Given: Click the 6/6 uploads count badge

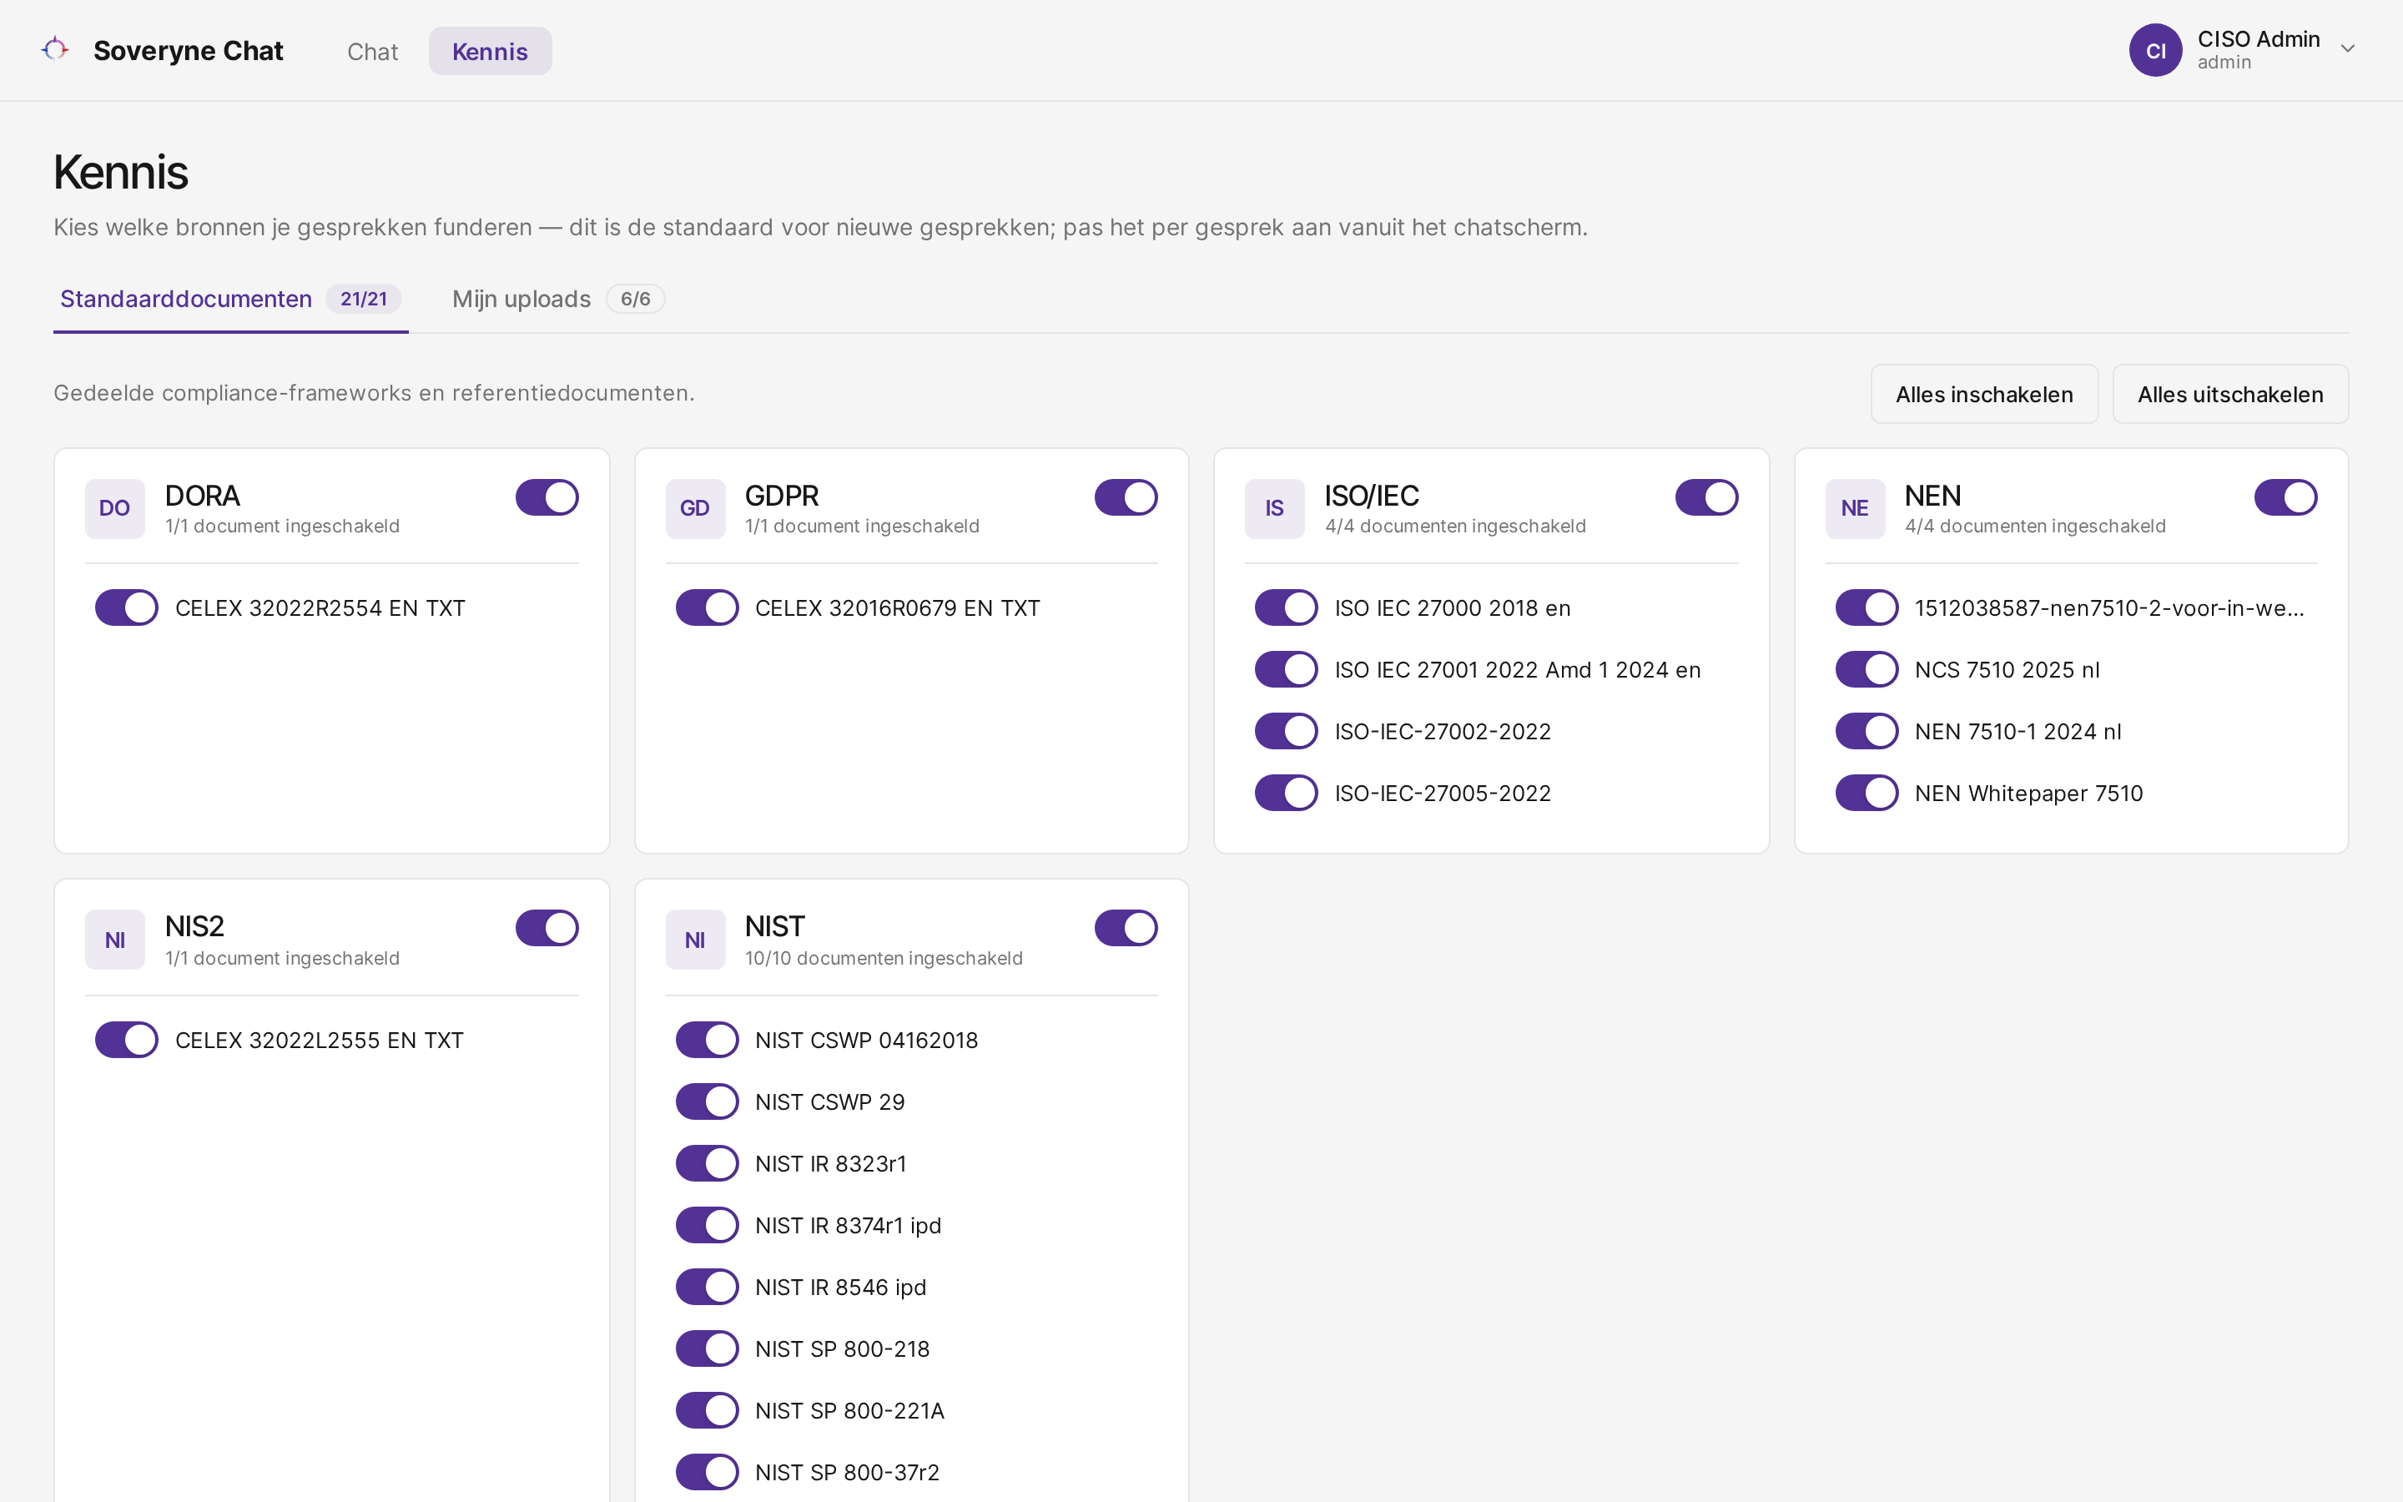Looking at the screenshot, I should click(636, 299).
